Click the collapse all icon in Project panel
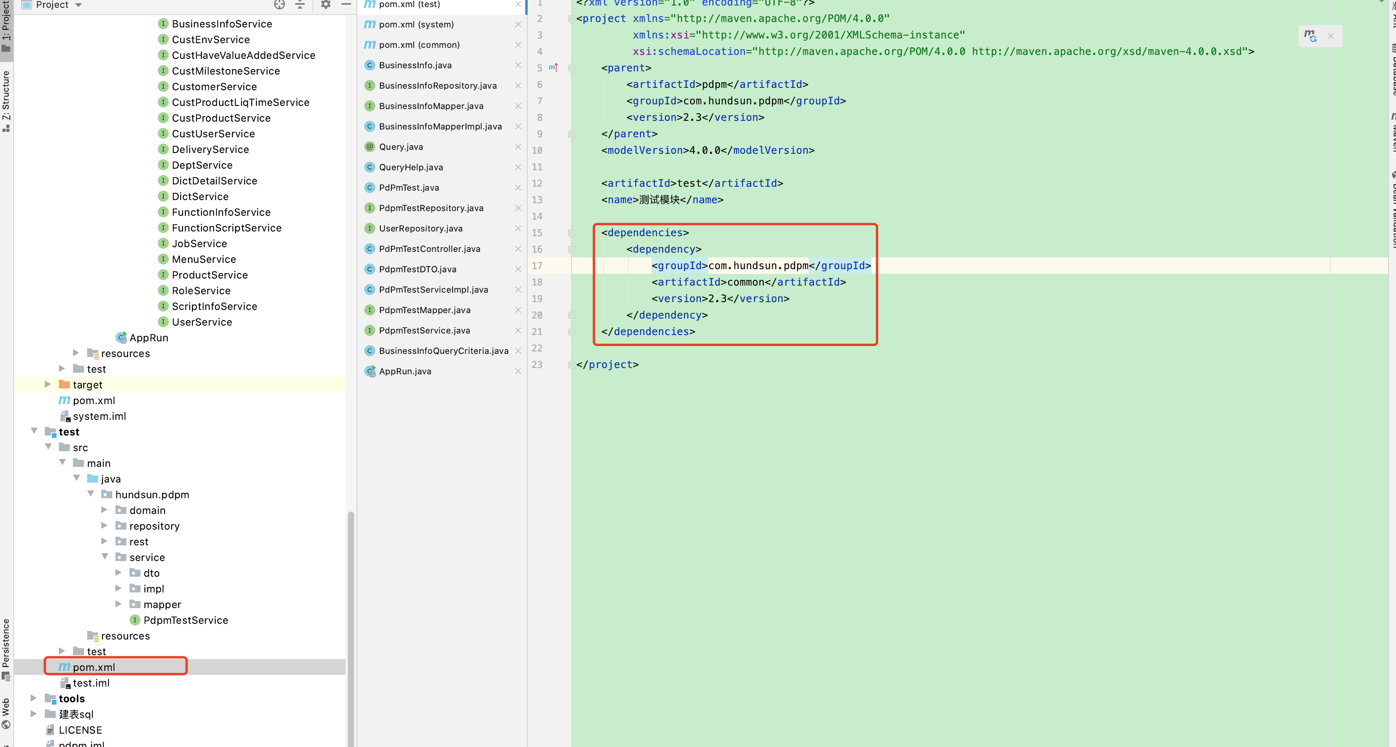Viewport: 1396px width, 747px height. [300, 5]
